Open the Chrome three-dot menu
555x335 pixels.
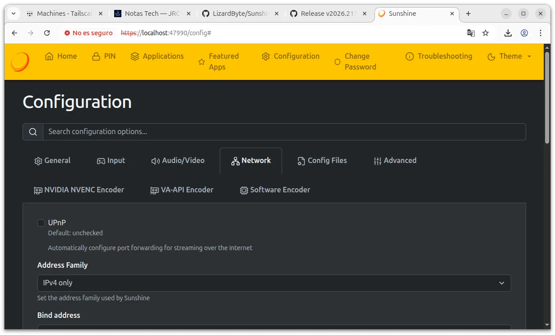click(541, 33)
